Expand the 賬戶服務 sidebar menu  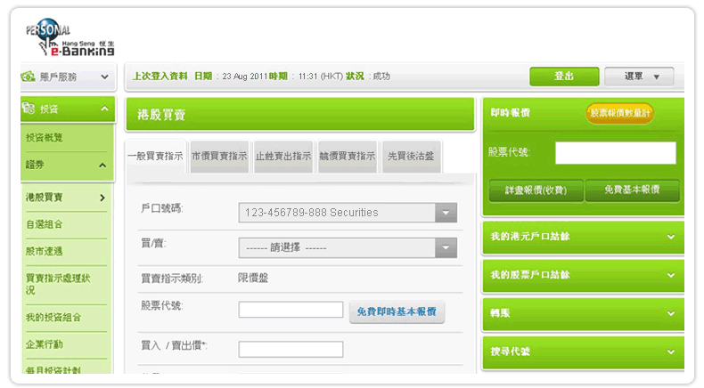(104, 77)
